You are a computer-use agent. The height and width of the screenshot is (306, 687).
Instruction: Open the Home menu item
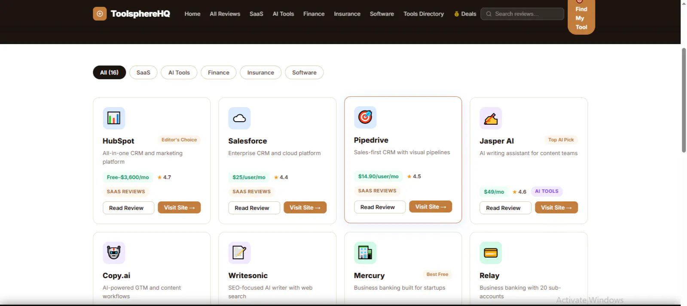(192, 14)
